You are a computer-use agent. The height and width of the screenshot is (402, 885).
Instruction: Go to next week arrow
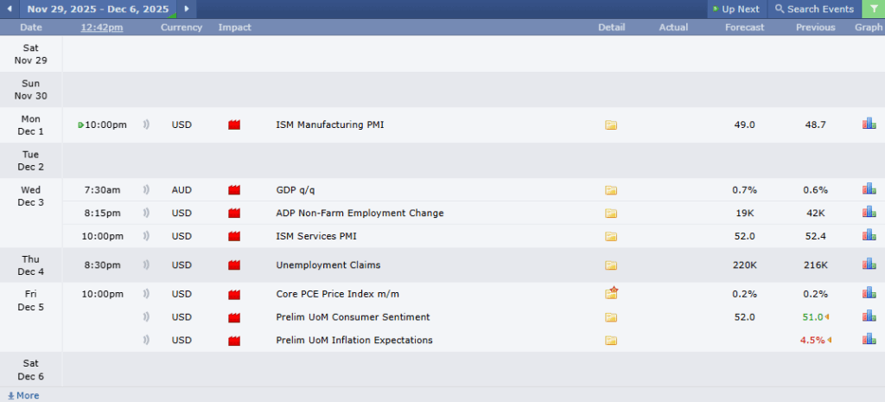(186, 9)
